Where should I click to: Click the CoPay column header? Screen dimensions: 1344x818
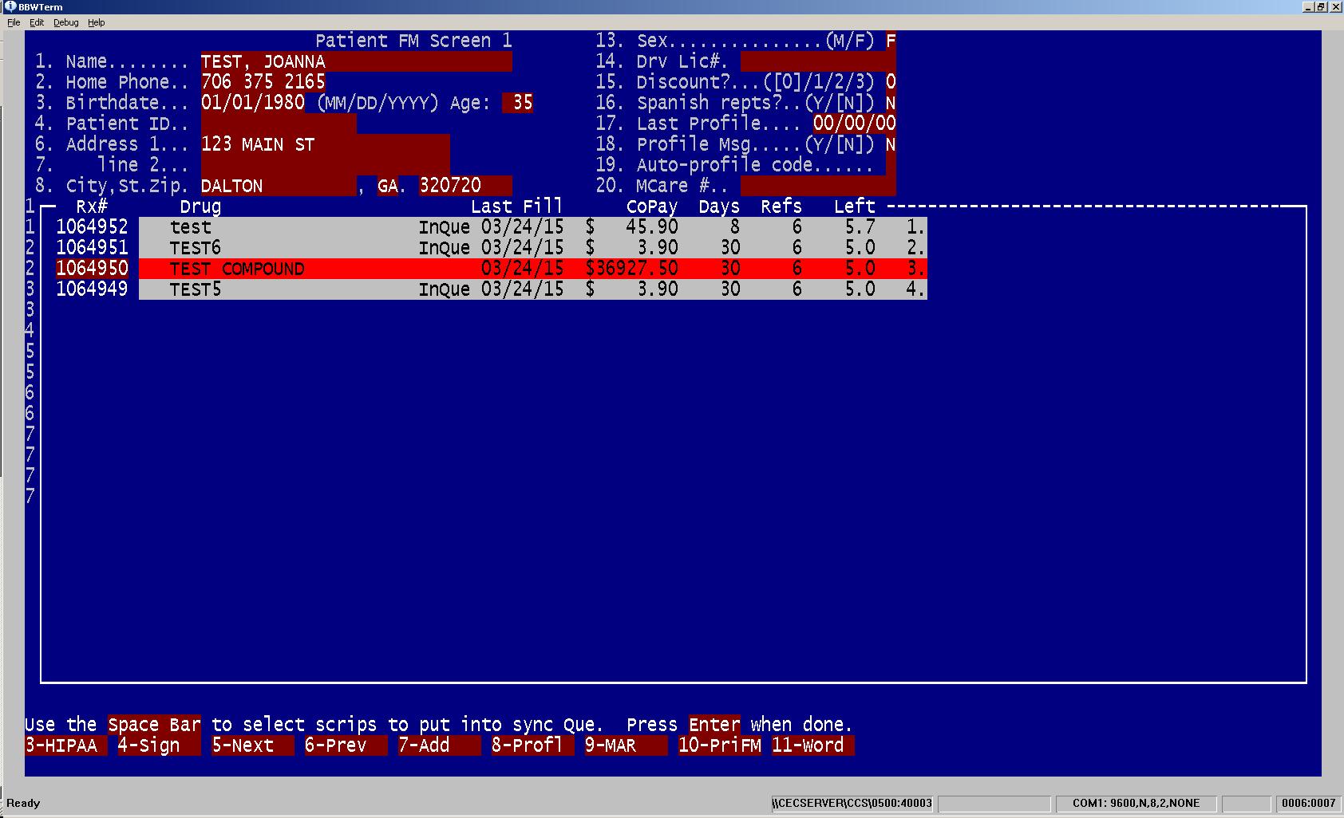point(652,206)
